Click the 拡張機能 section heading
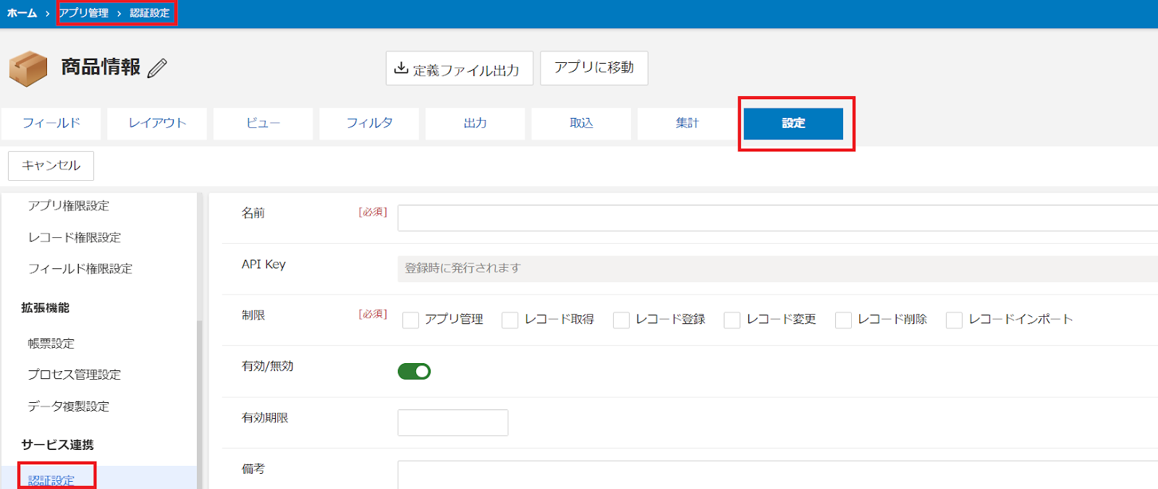 [x=45, y=308]
